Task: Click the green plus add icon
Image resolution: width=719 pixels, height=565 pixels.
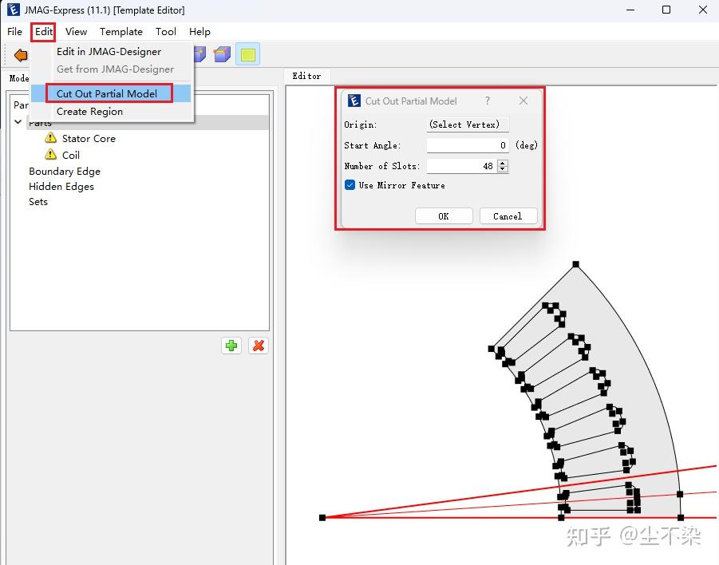Action: [x=231, y=346]
